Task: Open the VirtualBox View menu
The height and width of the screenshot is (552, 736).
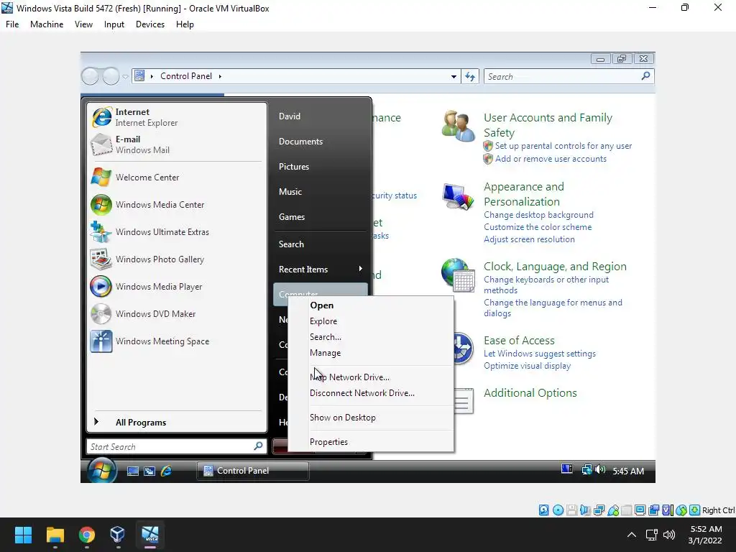Action: point(83,24)
